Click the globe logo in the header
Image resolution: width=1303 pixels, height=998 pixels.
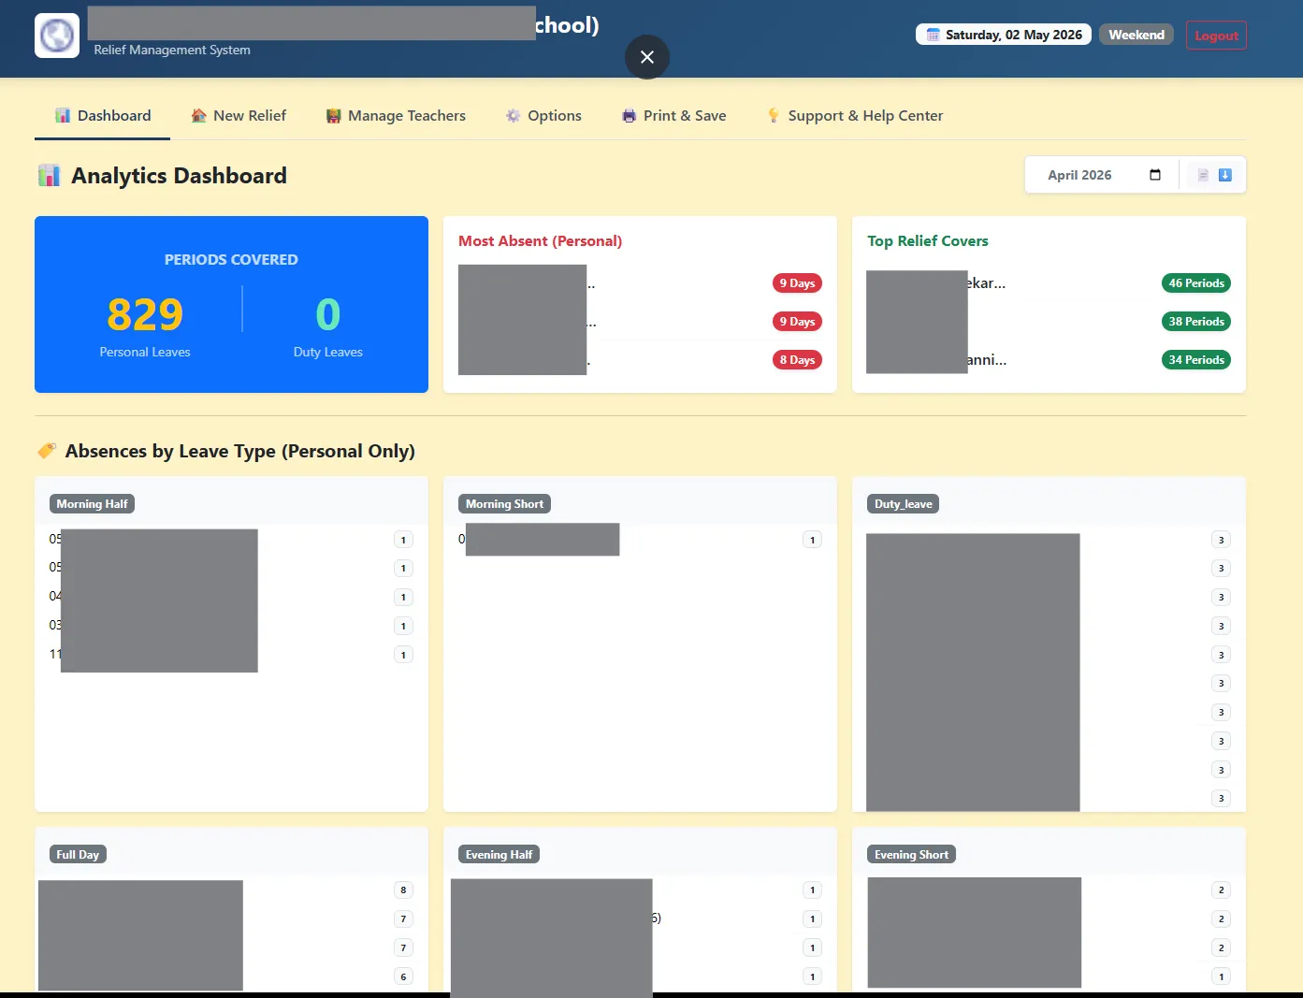click(57, 36)
